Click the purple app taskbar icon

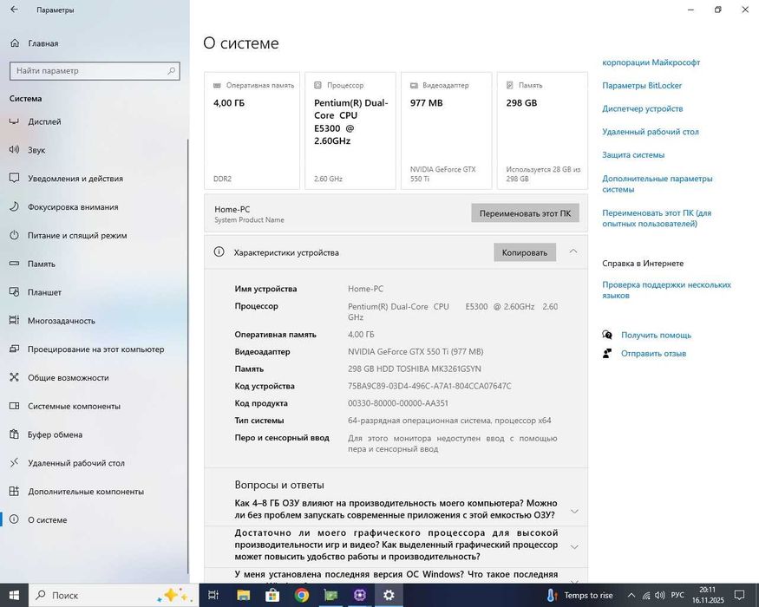pos(360,595)
